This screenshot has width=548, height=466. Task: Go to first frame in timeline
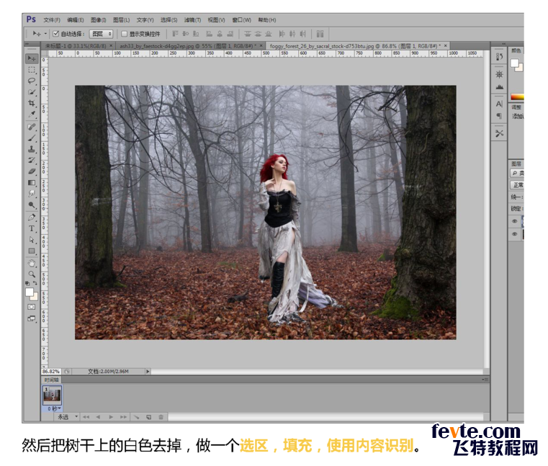point(86,417)
